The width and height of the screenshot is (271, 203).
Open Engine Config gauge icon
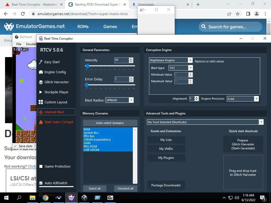tap(41, 72)
